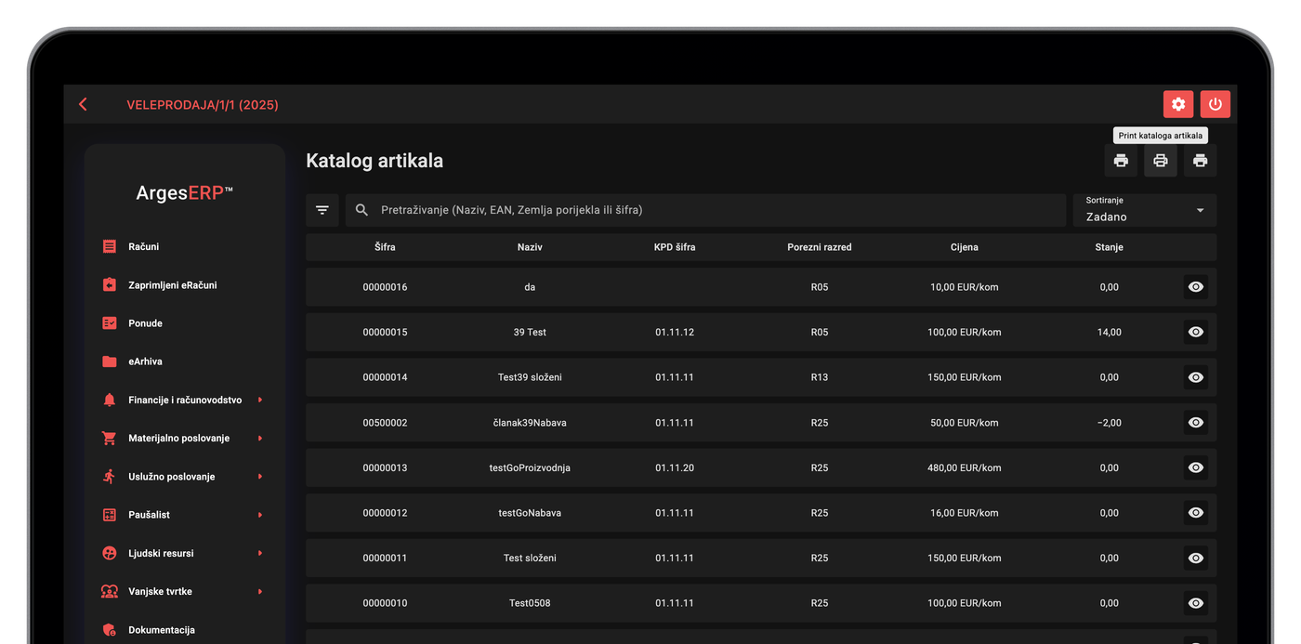Image resolution: width=1301 pixels, height=644 pixels.
Task: Show details for Test39 složeni
Action: click(x=1196, y=377)
